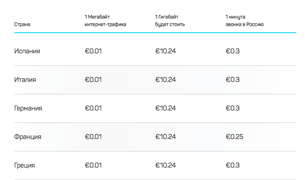Click the 1 Мегабайт интернет-трафика header
The image size is (305, 180).
click(105, 21)
